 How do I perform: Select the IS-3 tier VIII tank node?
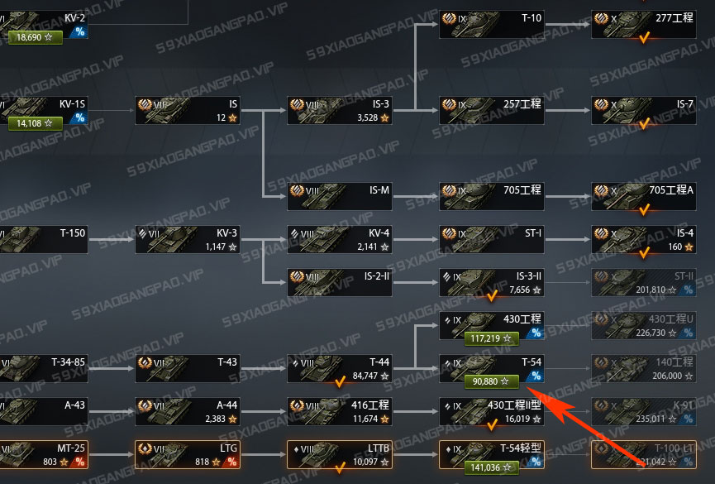click(x=340, y=111)
